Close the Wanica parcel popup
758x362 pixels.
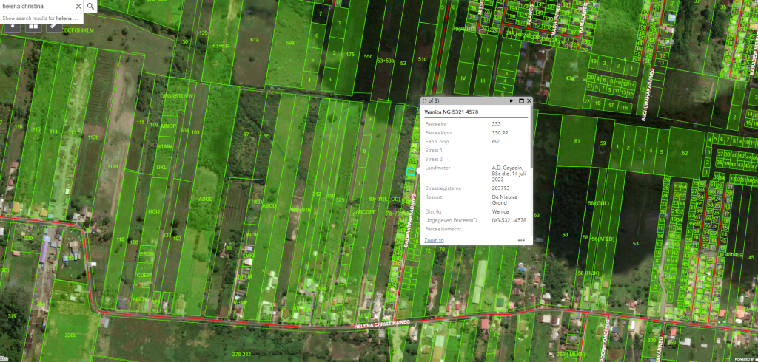coord(529,100)
